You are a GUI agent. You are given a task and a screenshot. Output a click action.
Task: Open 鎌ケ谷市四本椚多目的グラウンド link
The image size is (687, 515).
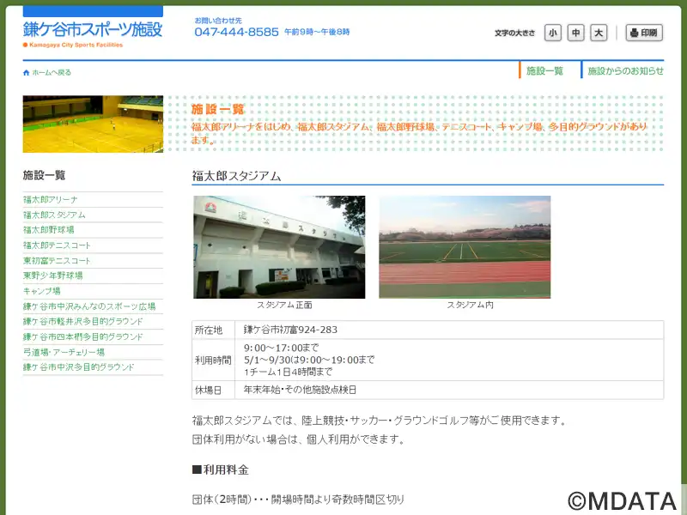(x=83, y=336)
